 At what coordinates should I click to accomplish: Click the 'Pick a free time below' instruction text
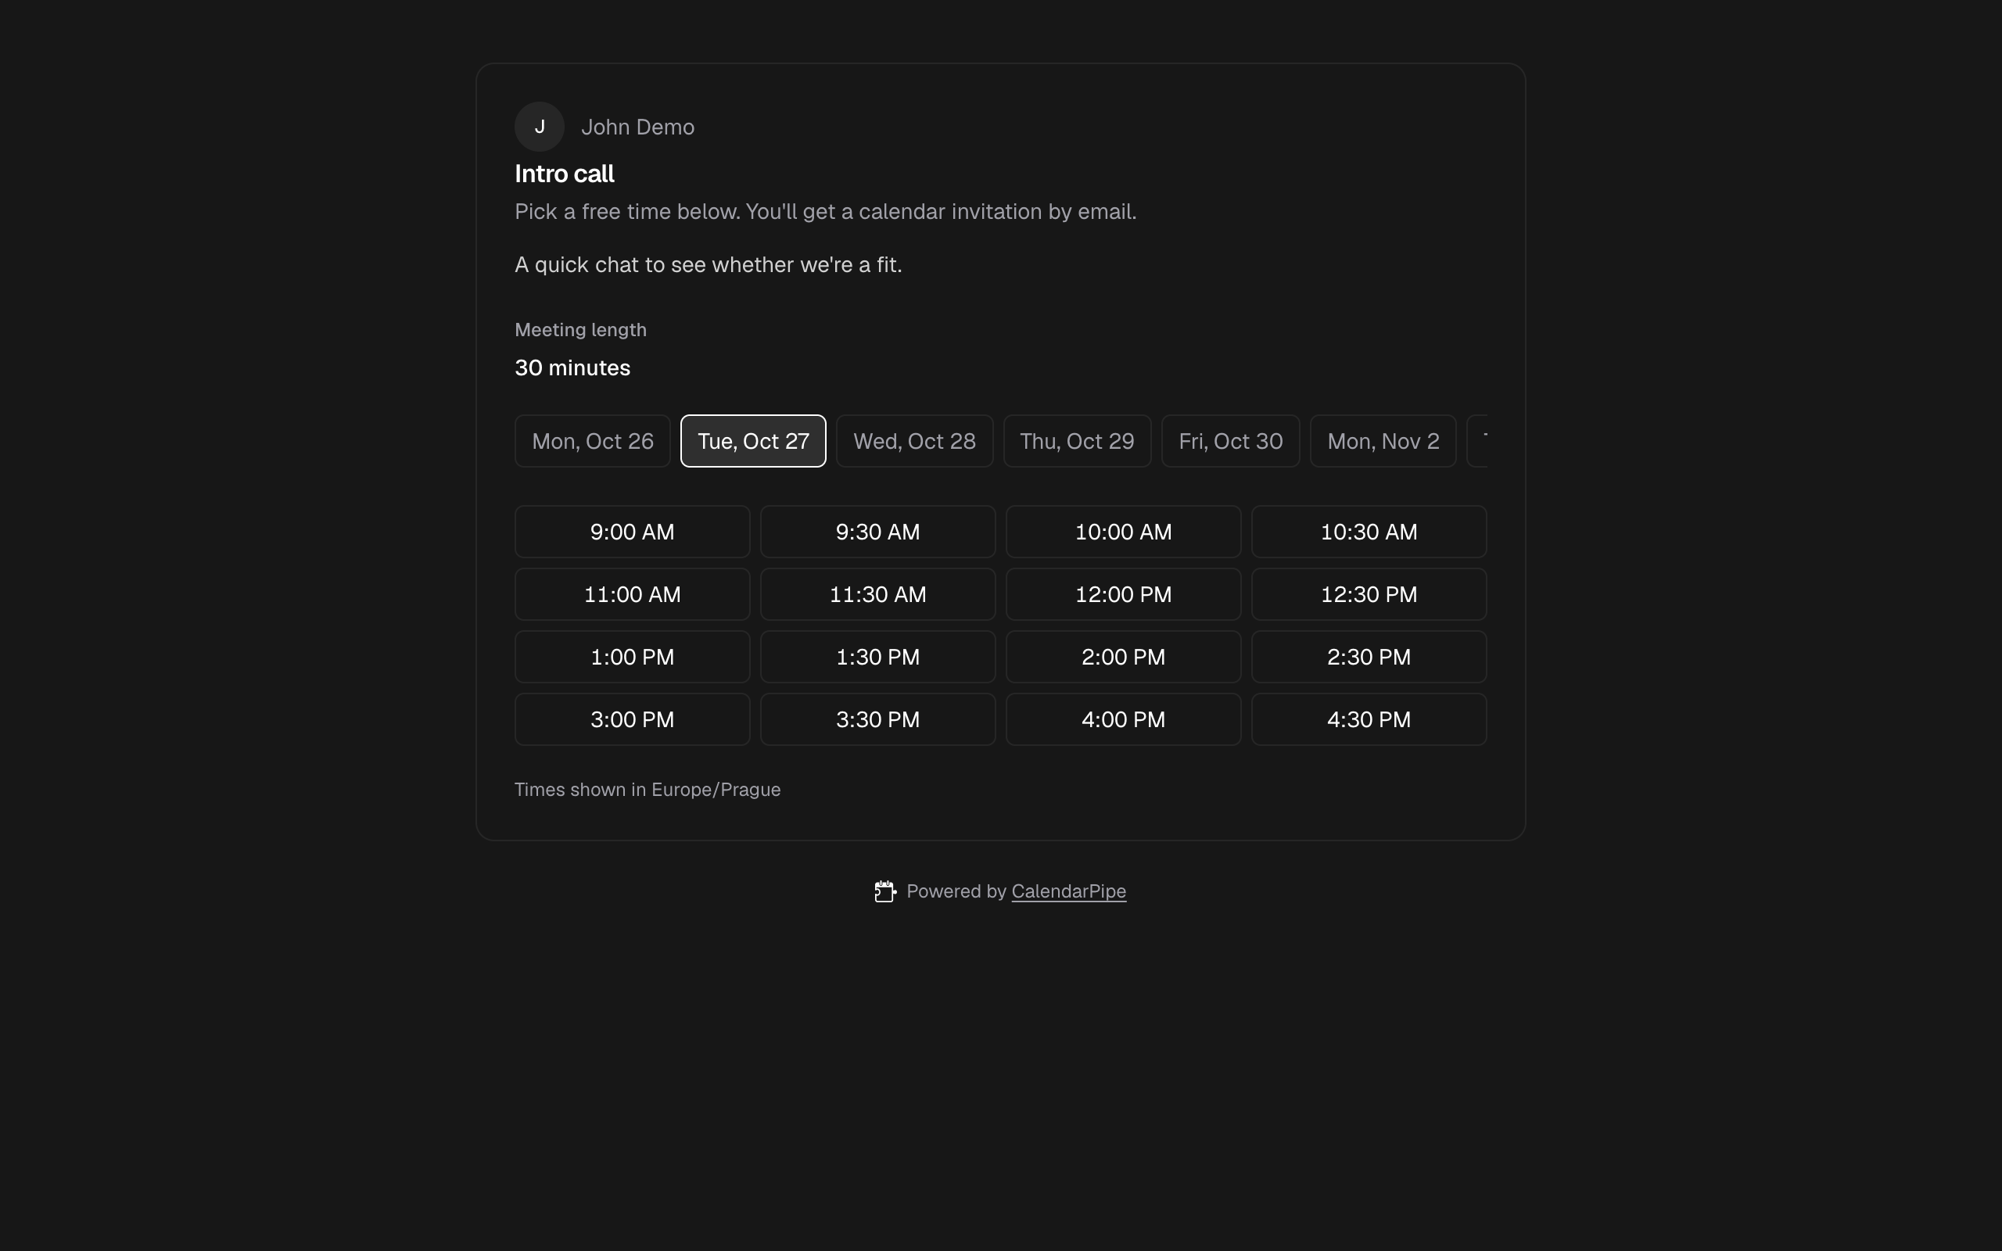826,212
